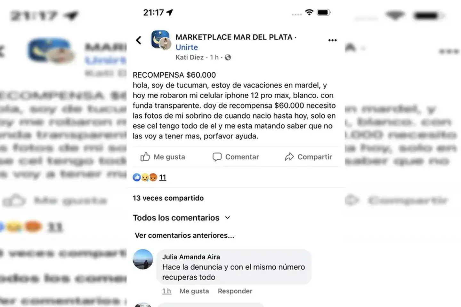View the 11 reactions count
The height and width of the screenshot is (307, 461).
pyautogui.click(x=163, y=177)
